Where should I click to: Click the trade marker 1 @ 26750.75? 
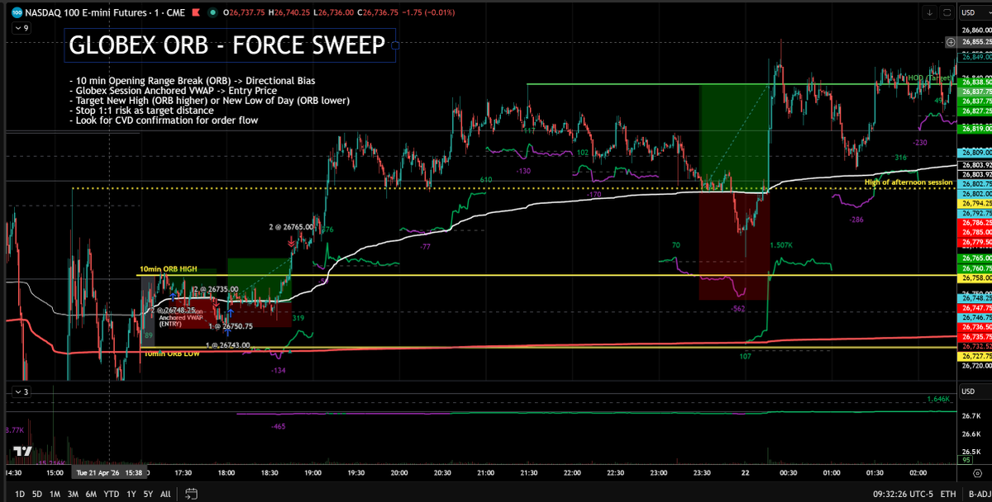tap(230, 326)
